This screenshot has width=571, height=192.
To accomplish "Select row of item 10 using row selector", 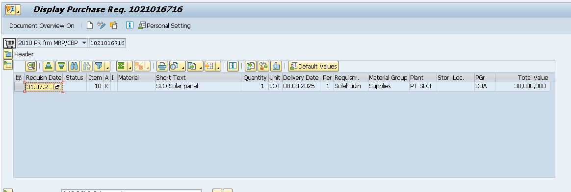I will click(x=19, y=87).
